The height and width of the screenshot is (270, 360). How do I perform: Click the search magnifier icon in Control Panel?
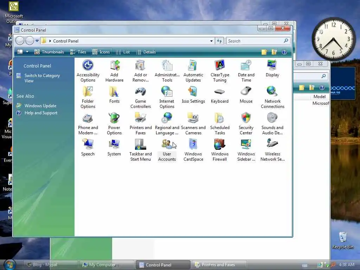pos(286,41)
